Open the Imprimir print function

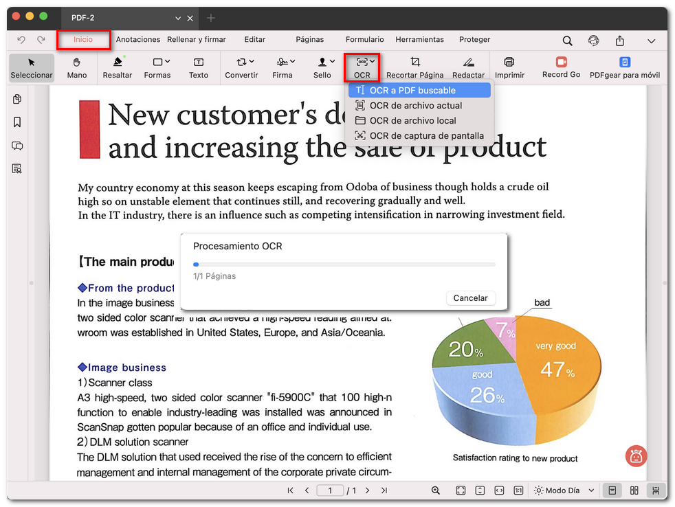[509, 67]
